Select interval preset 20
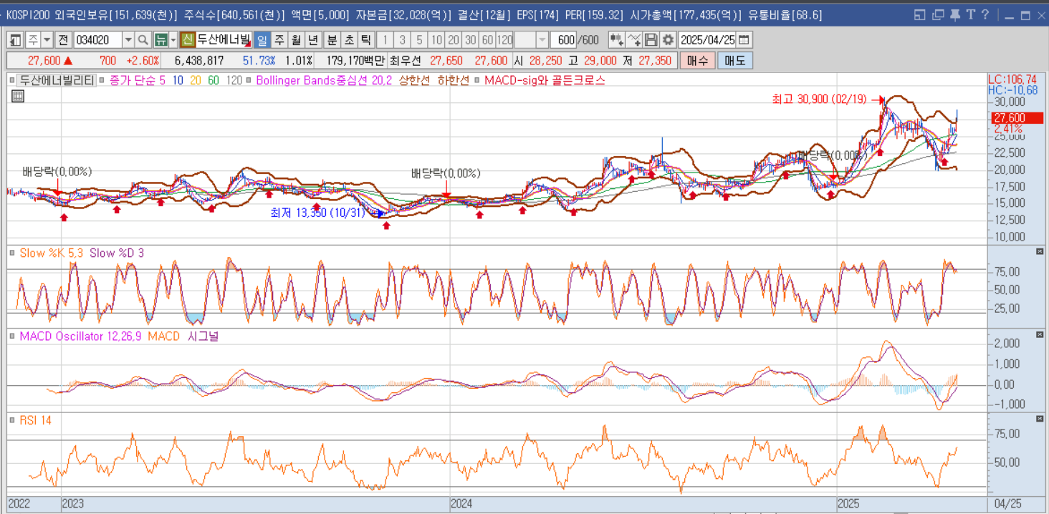This screenshot has height=514, width=1049. pyautogui.click(x=454, y=40)
